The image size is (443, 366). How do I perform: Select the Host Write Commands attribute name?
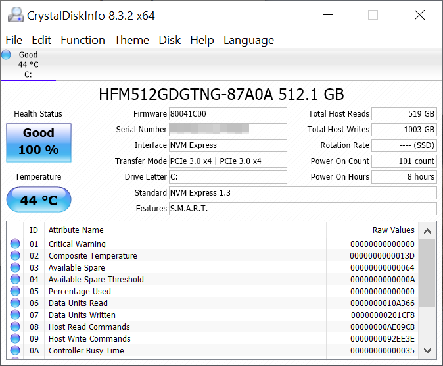tap(89, 339)
